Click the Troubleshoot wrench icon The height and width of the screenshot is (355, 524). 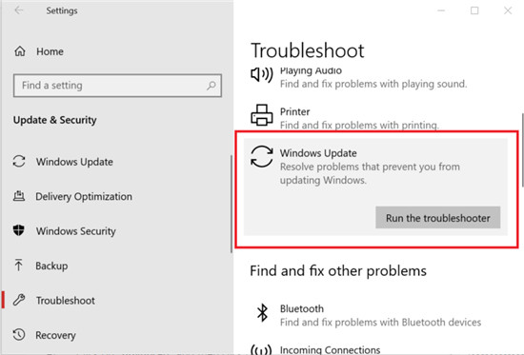tap(19, 300)
